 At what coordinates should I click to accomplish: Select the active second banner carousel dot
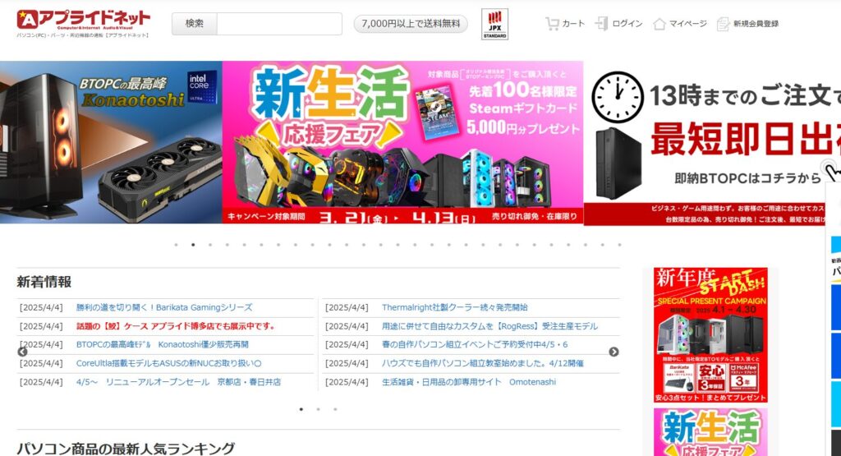coord(193,245)
